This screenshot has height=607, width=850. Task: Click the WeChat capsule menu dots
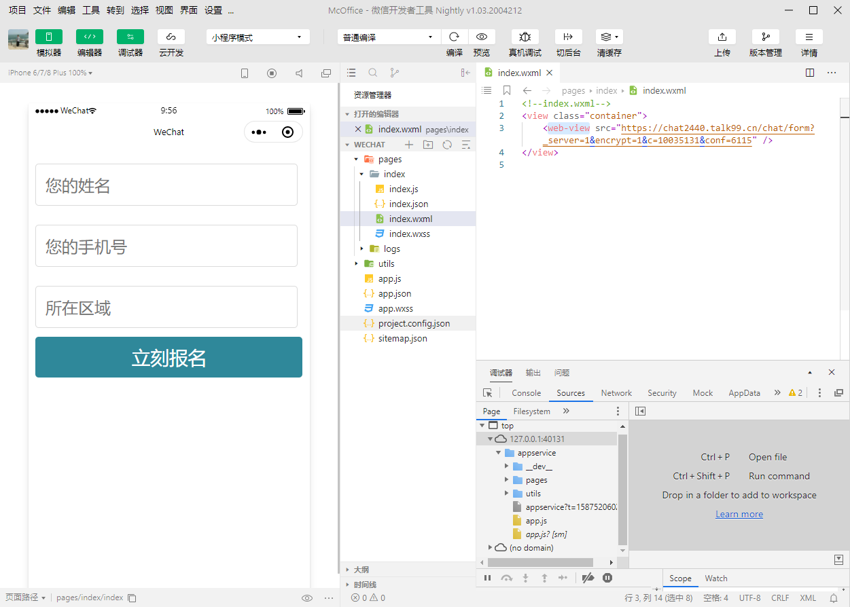click(x=259, y=132)
